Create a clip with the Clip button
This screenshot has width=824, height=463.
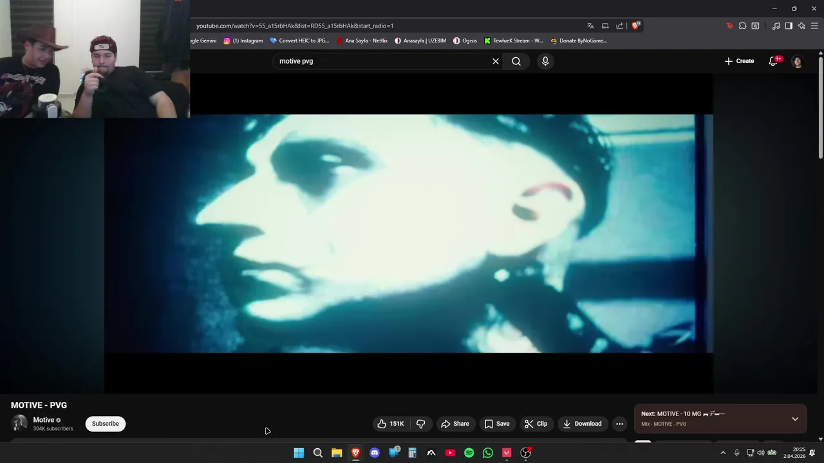tap(536, 424)
